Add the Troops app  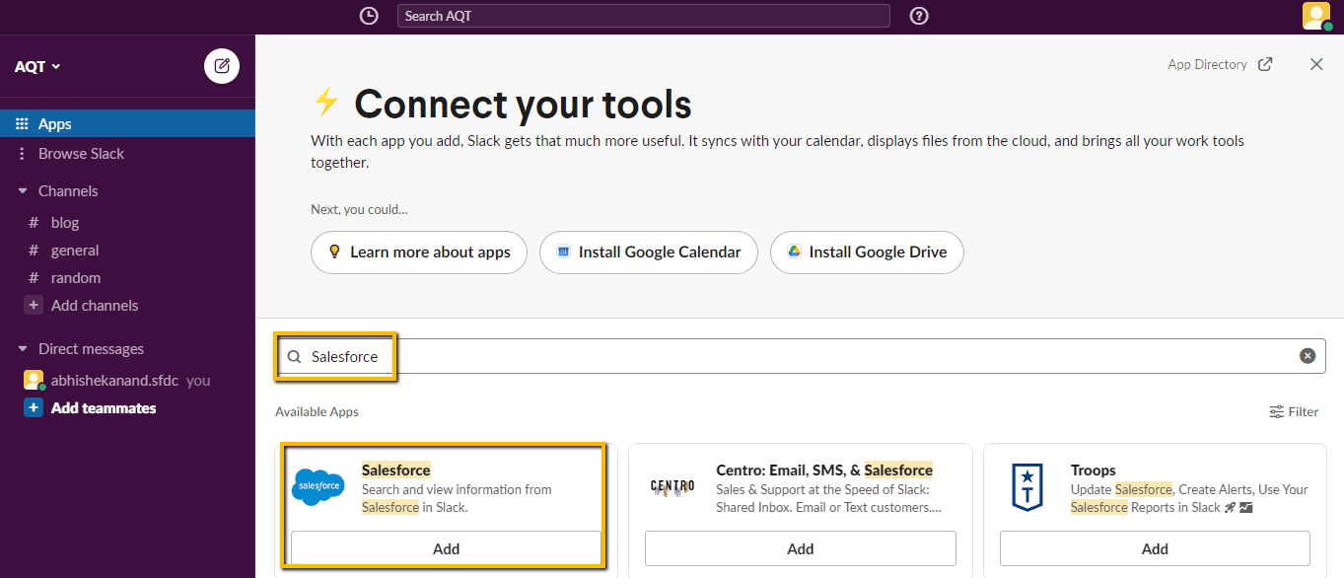(x=1155, y=548)
